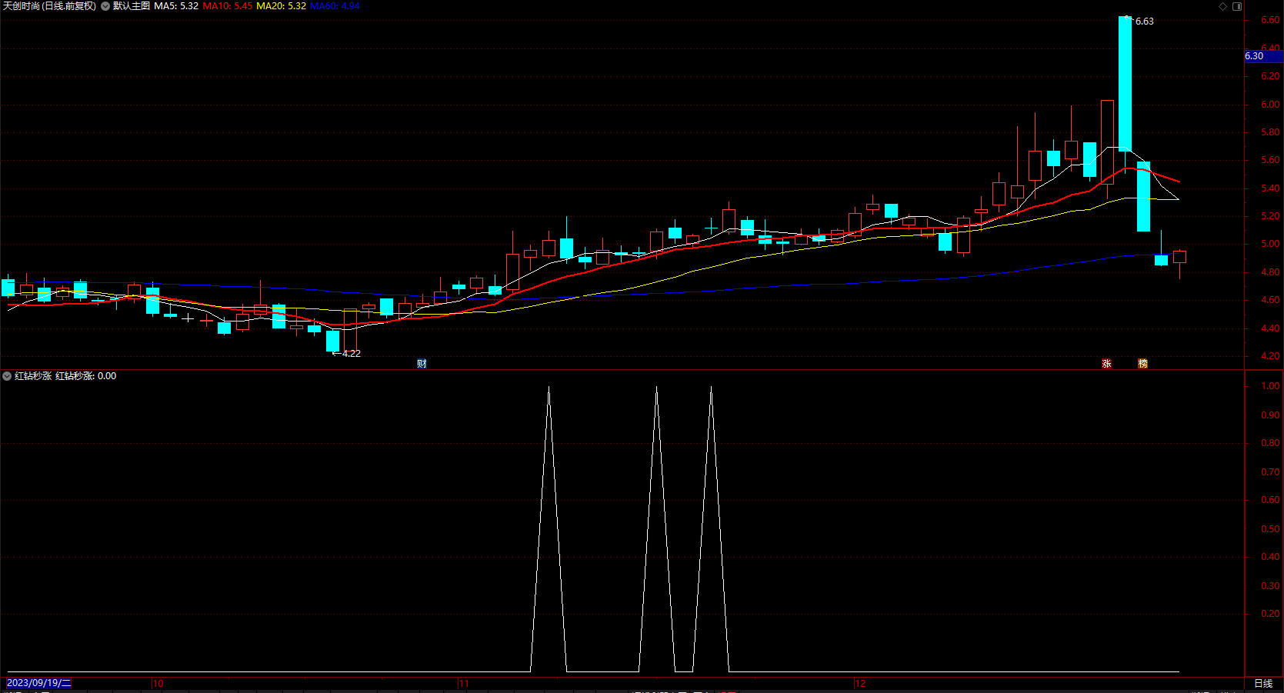Click month 11 marker on time axis
Viewport: 1284px width, 693px height.
464,683
